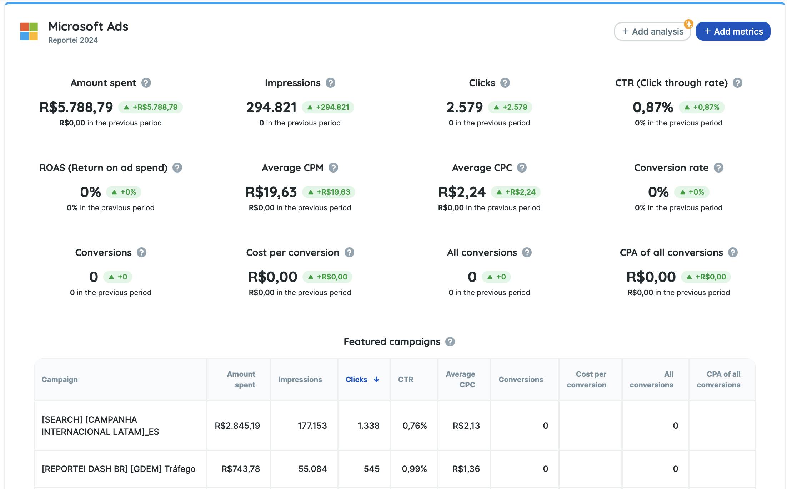Click the Average CPM help icon
Viewport: 787px width, 489px height.
[x=334, y=168]
